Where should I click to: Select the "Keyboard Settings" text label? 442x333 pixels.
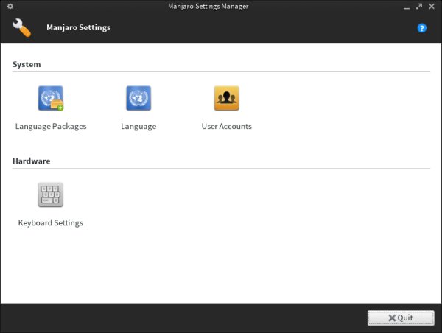(x=51, y=222)
